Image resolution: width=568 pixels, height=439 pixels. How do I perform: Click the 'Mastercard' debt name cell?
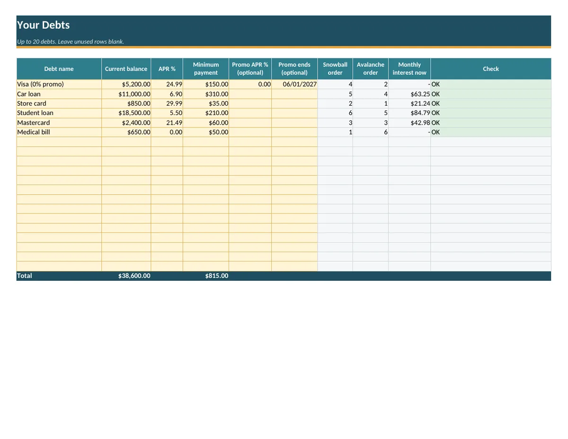coord(59,123)
